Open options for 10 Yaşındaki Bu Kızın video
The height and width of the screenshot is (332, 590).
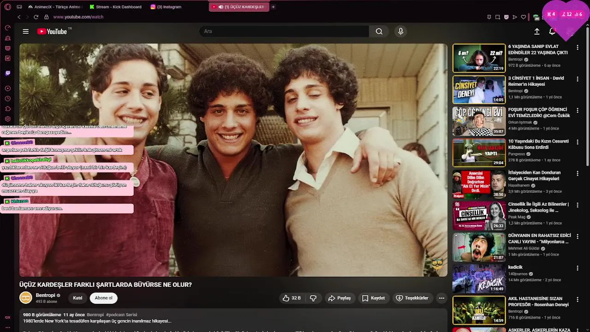(x=578, y=142)
